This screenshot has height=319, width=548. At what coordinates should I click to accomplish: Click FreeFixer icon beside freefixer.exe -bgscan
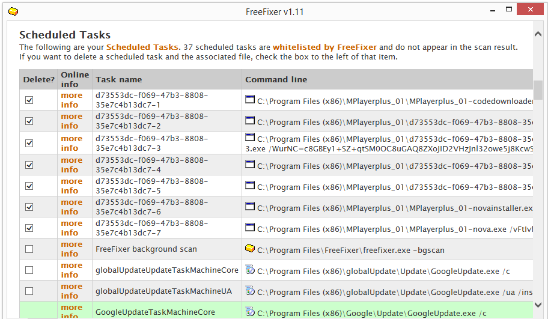coord(250,249)
